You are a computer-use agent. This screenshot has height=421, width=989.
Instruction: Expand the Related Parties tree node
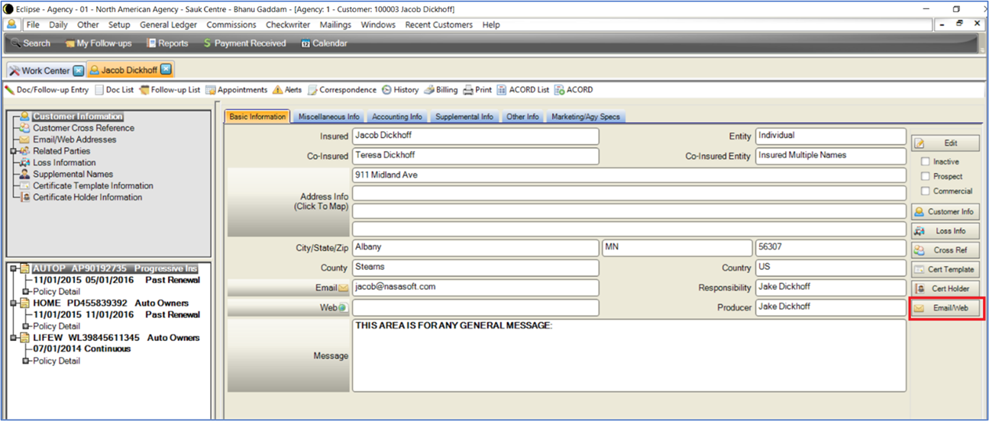click(x=13, y=151)
